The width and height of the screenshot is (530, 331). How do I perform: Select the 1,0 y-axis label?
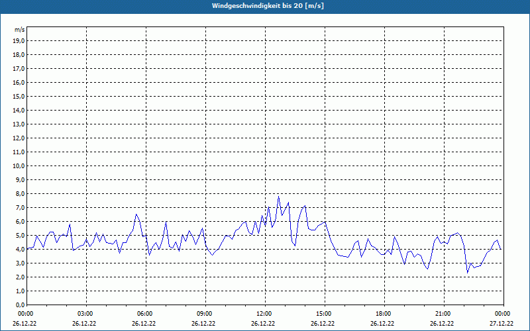[x=21, y=291]
